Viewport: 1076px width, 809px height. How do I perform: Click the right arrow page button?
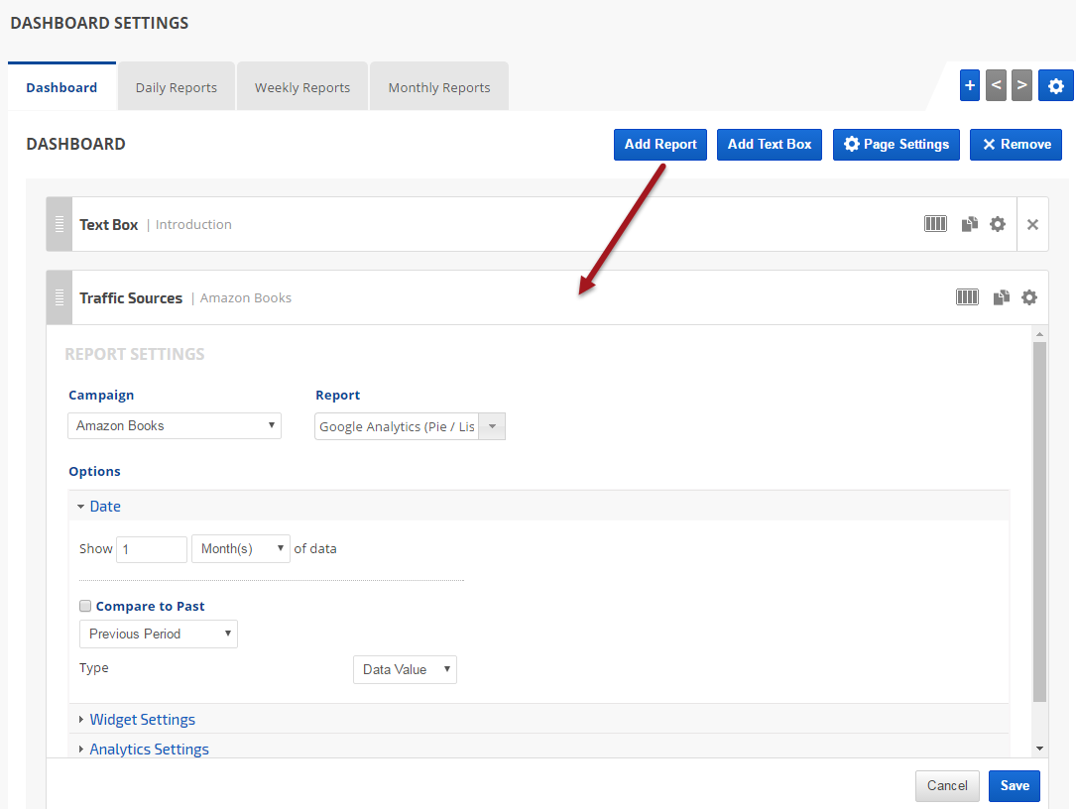pos(1021,86)
